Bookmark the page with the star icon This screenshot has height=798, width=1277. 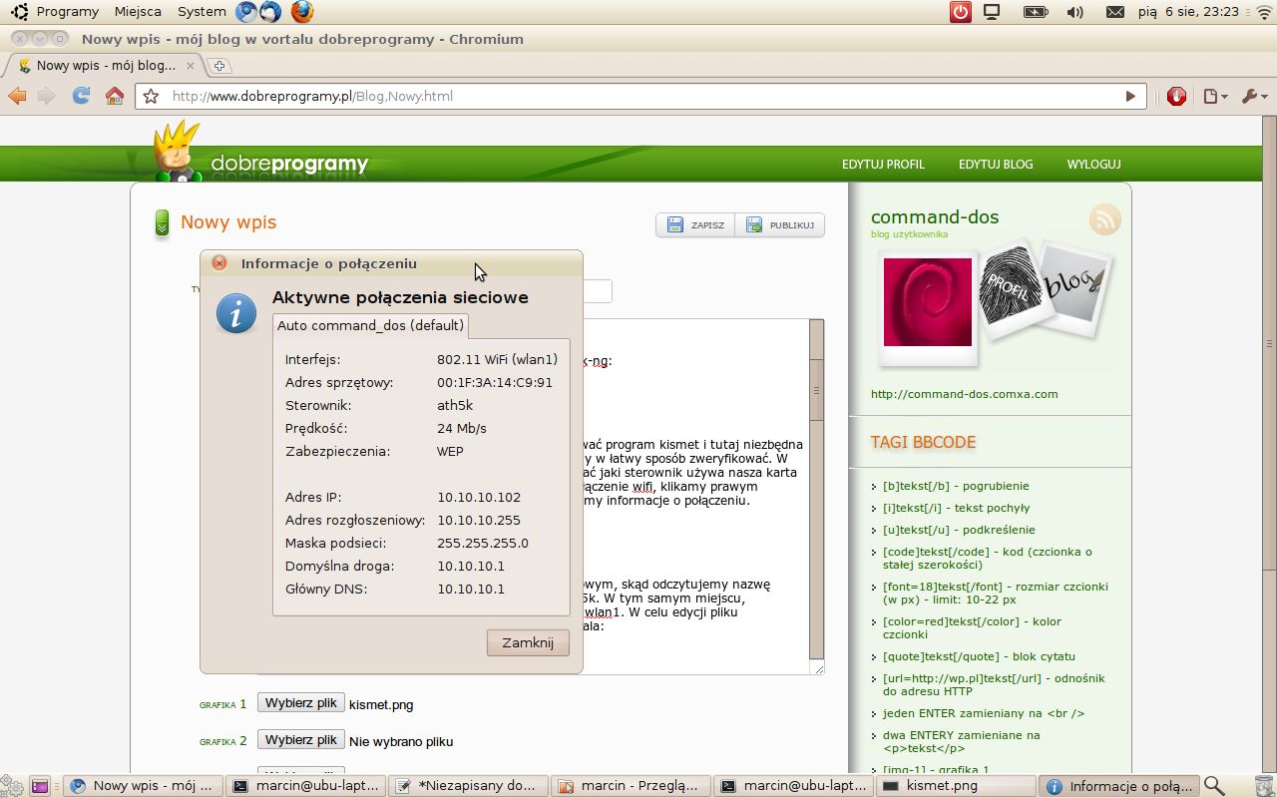pos(151,97)
